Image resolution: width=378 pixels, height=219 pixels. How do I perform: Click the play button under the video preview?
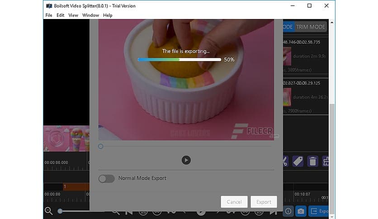pyautogui.click(x=186, y=160)
